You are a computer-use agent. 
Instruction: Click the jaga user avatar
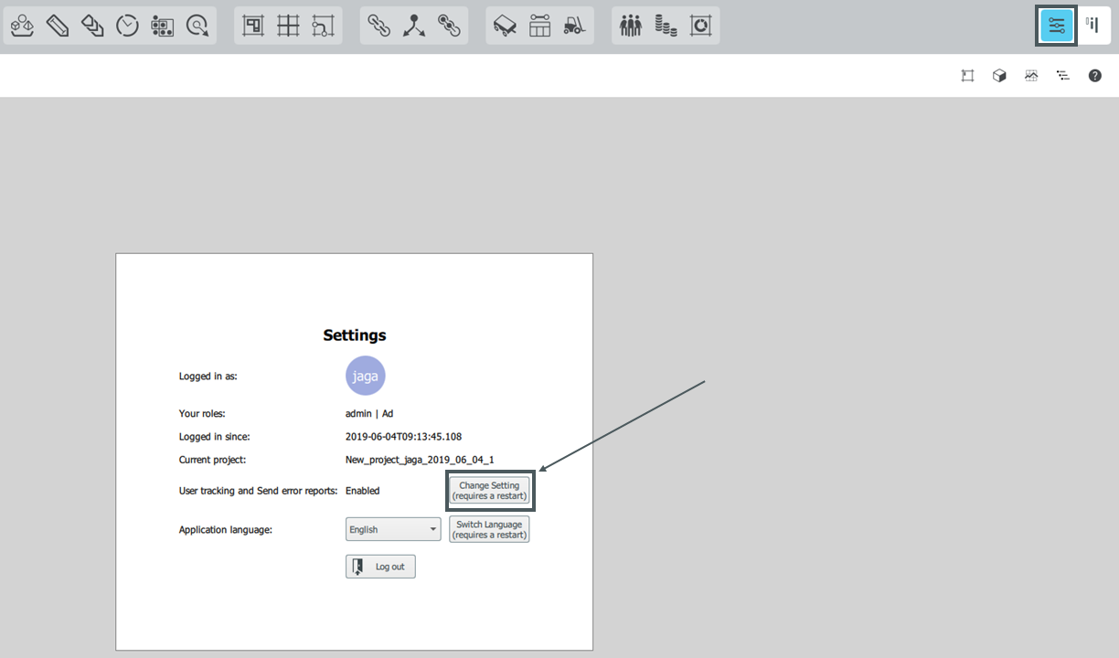(x=366, y=376)
